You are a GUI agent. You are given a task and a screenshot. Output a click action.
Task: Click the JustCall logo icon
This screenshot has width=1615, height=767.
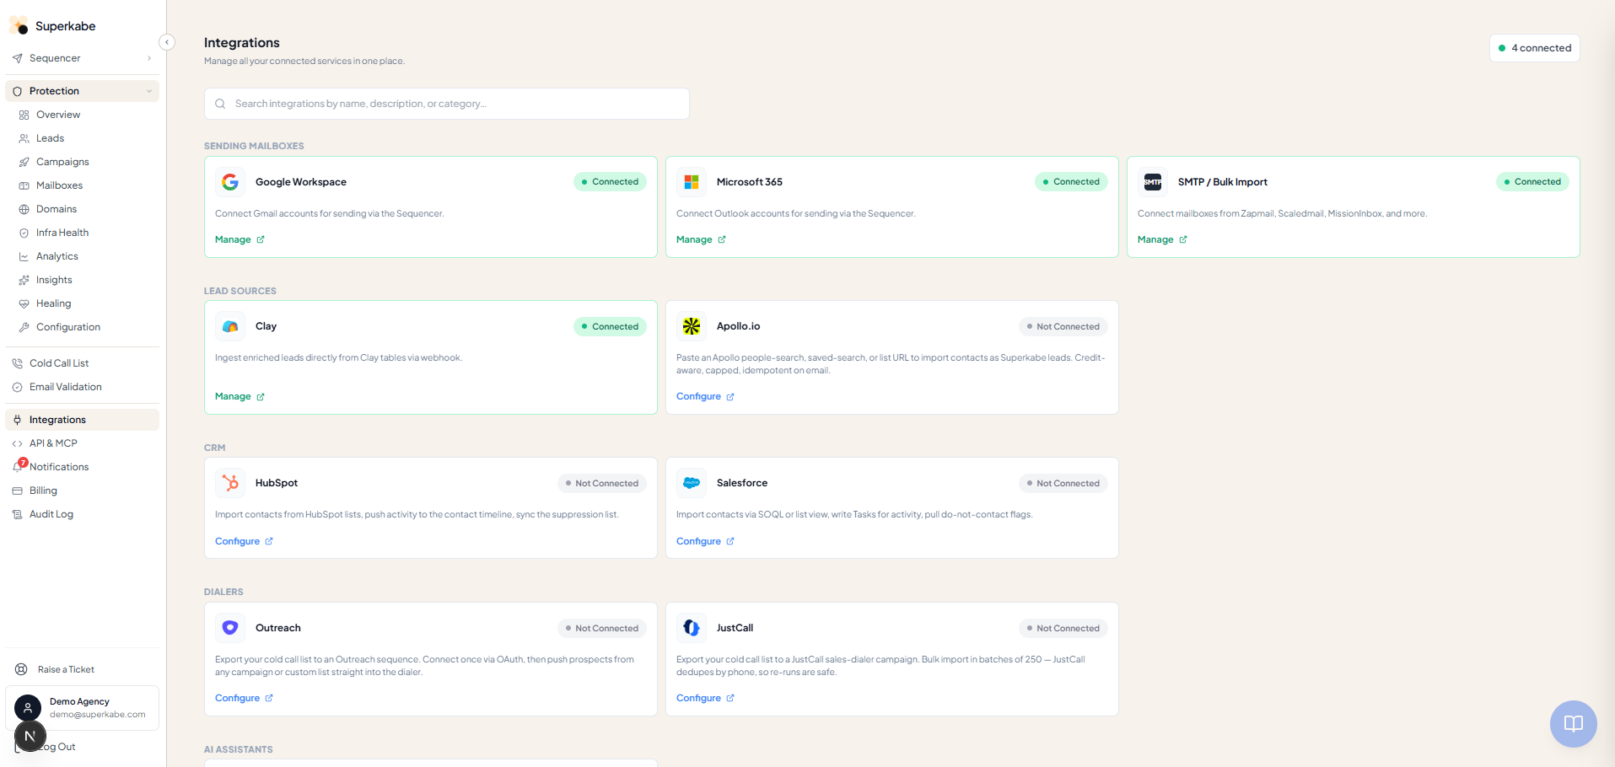[x=692, y=628]
